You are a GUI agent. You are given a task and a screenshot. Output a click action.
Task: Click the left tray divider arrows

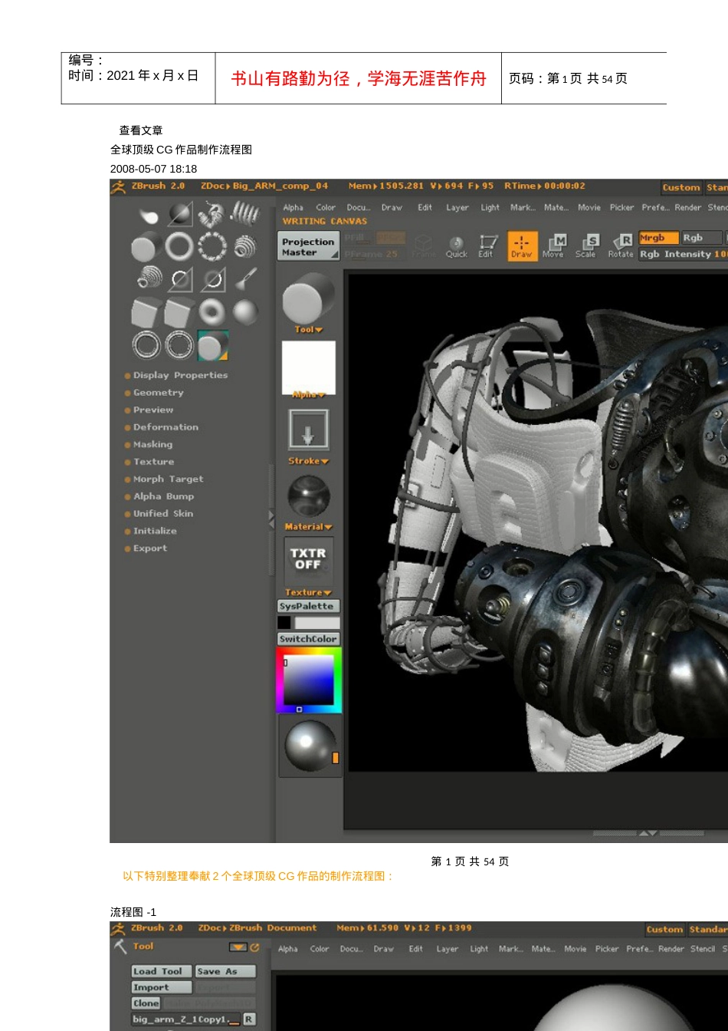click(271, 519)
